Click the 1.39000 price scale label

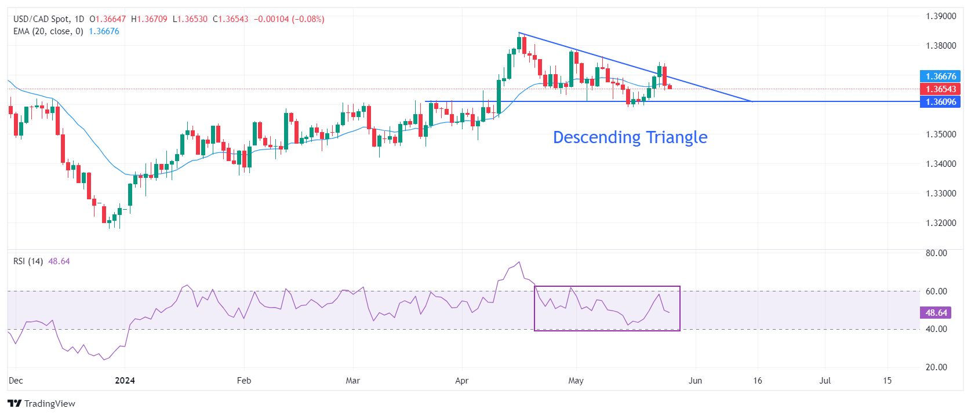940,16
